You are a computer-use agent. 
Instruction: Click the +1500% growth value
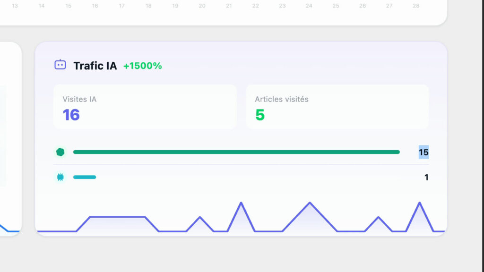click(143, 66)
